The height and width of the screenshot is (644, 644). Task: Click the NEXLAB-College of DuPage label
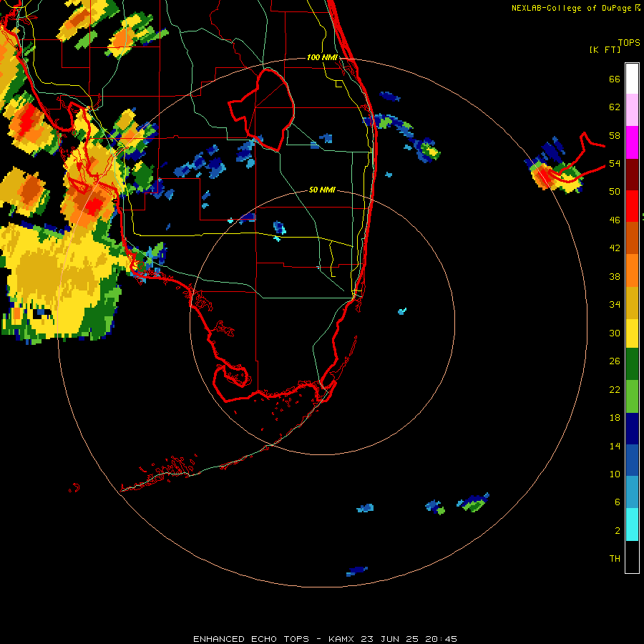point(571,8)
